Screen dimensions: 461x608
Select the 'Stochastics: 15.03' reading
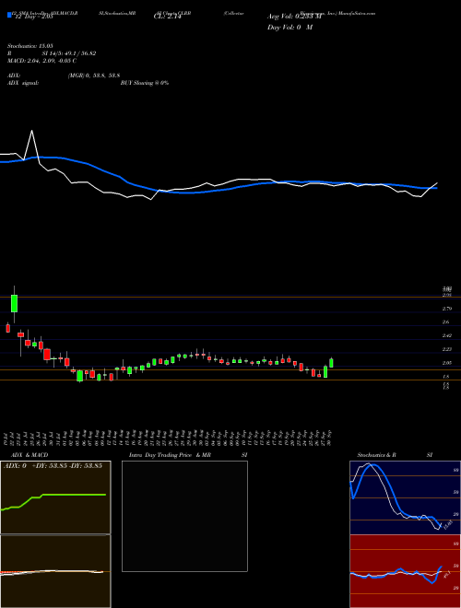pos(30,46)
